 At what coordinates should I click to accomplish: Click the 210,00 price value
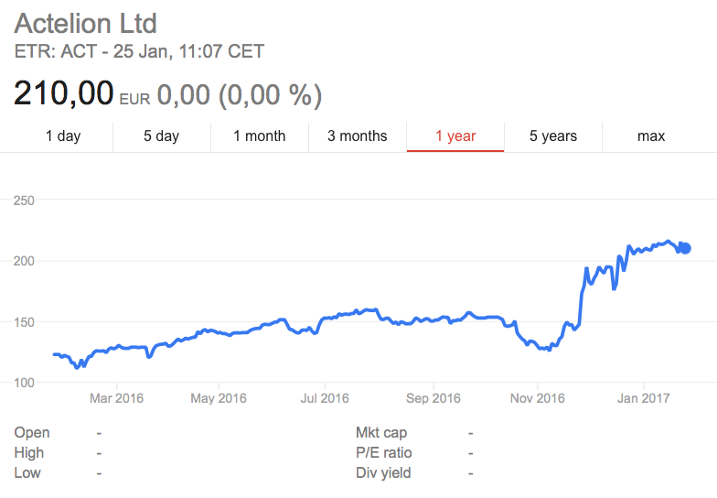64,93
